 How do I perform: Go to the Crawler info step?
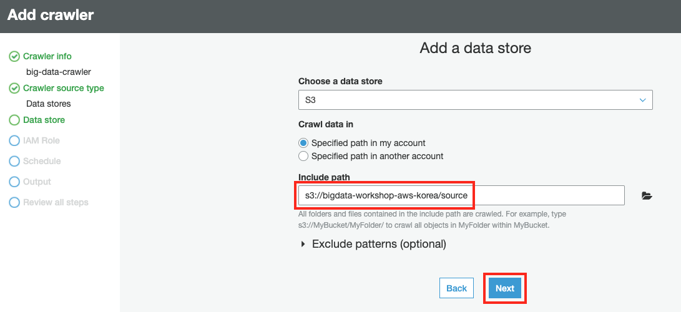coord(47,57)
